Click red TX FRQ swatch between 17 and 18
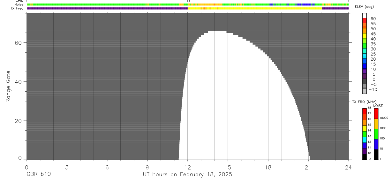The width and height of the screenshot is (392, 181). (365, 111)
